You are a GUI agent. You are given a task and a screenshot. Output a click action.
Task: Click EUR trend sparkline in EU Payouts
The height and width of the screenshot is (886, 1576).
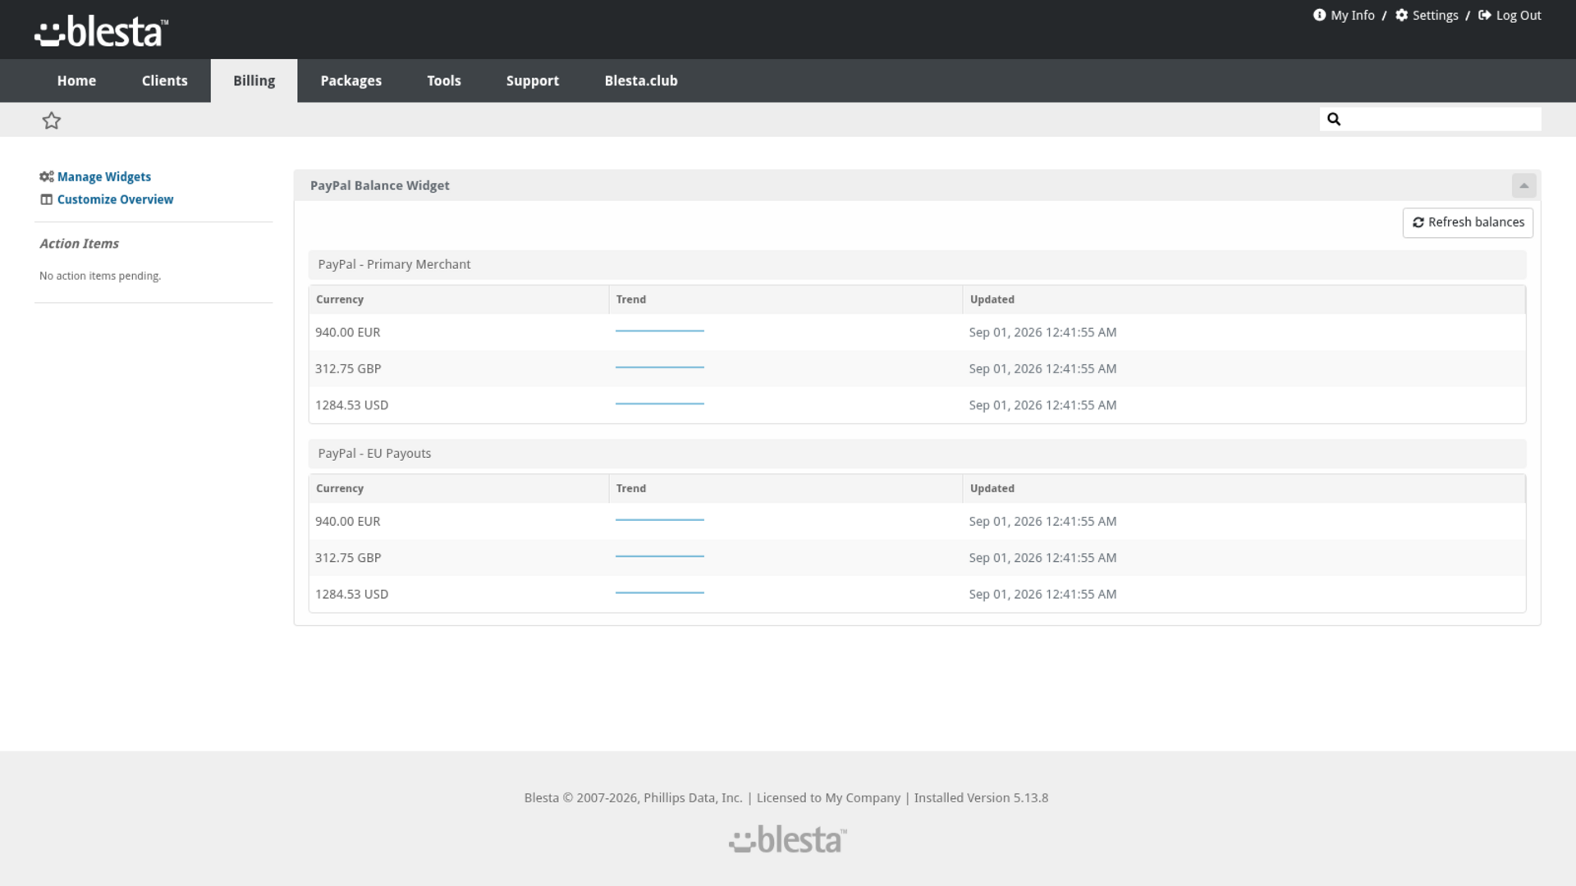660,519
